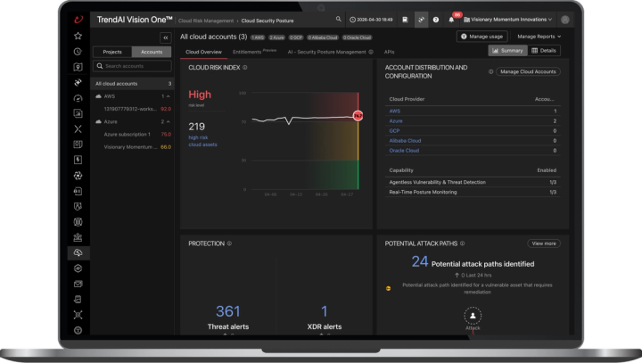Image resolution: width=642 pixels, height=363 pixels.
Task: Click the satellite icon in the top bar
Action: (x=421, y=20)
